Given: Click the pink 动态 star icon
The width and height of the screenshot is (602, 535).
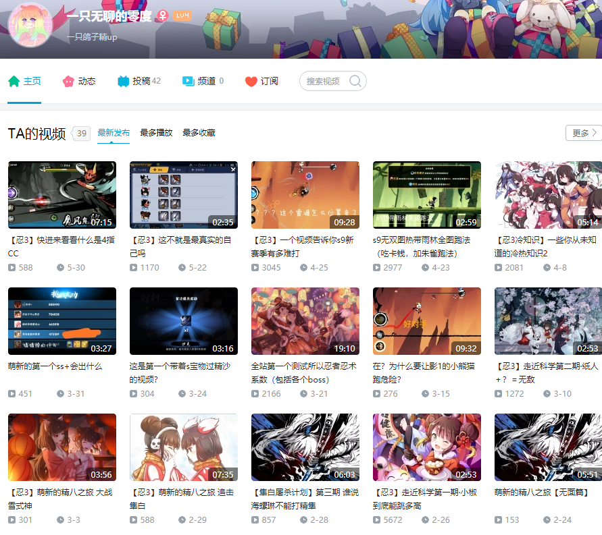Looking at the screenshot, I should [x=68, y=81].
